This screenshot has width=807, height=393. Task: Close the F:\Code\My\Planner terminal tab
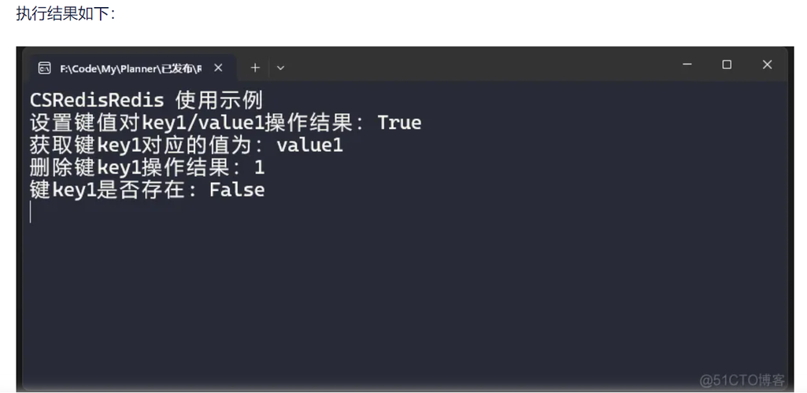(x=218, y=68)
